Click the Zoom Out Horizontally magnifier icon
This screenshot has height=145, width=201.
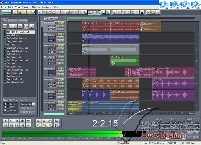click(44, 121)
